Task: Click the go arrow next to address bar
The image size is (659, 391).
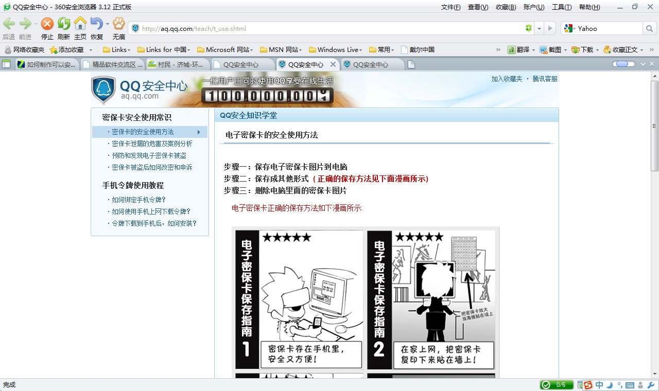Action: coord(550,28)
